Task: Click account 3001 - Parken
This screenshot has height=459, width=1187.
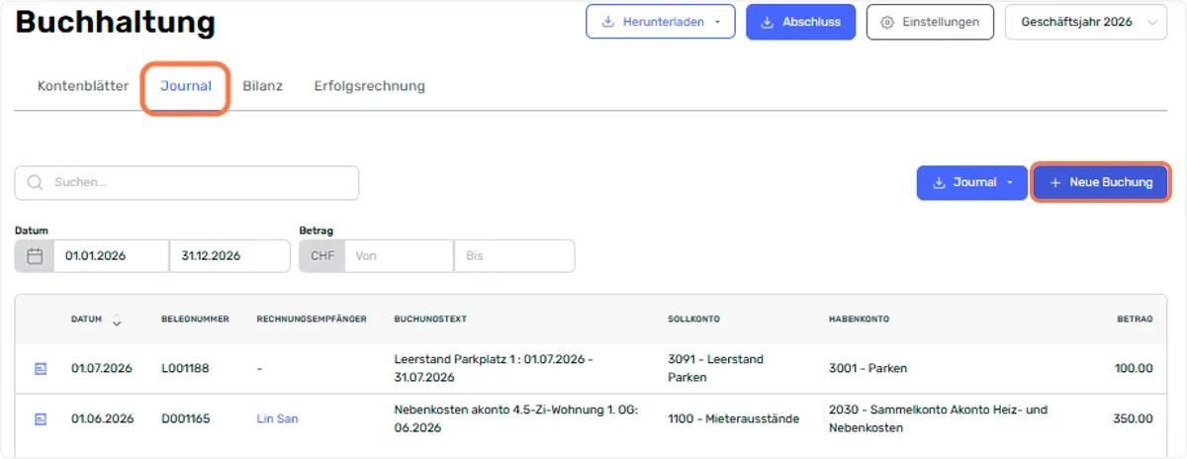Action: (x=867, y=369)
